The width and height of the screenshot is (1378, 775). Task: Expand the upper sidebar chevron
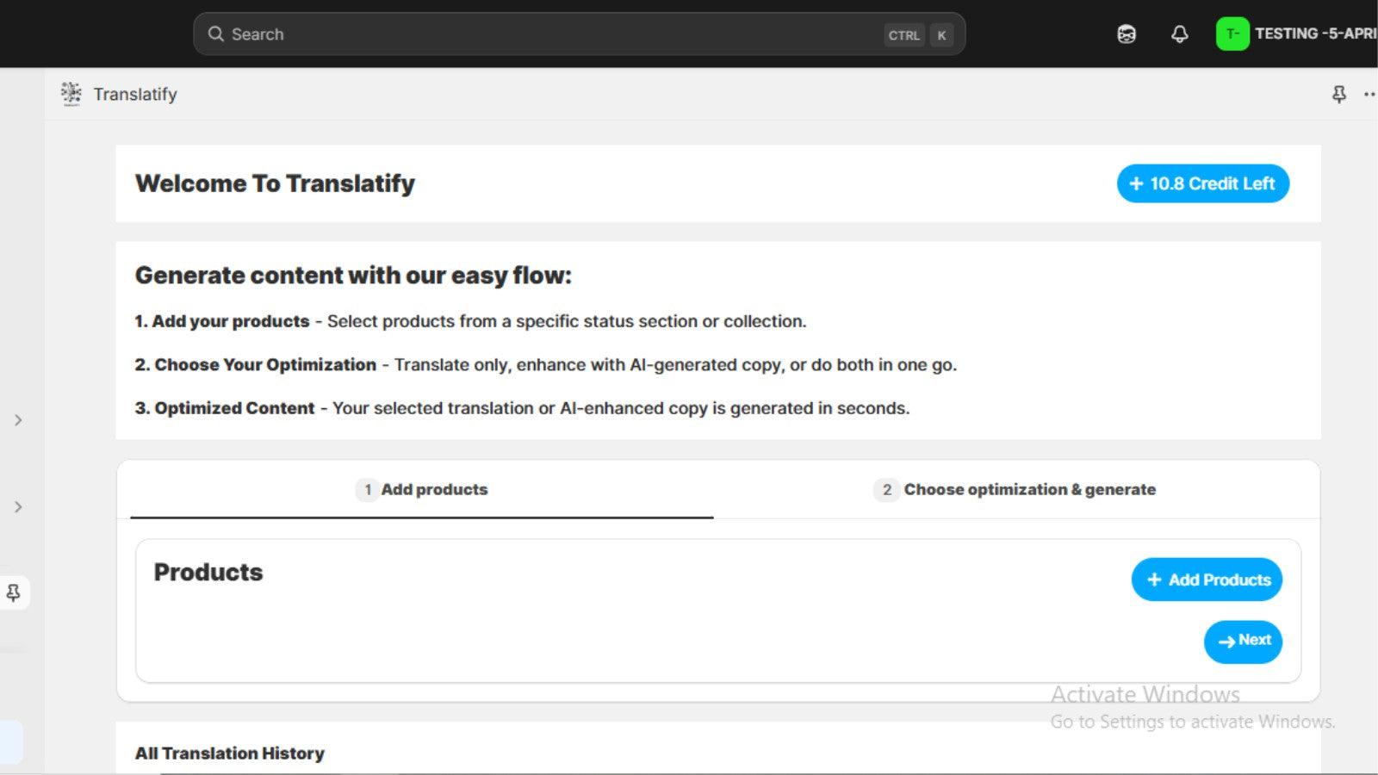[x=18, y=420]
